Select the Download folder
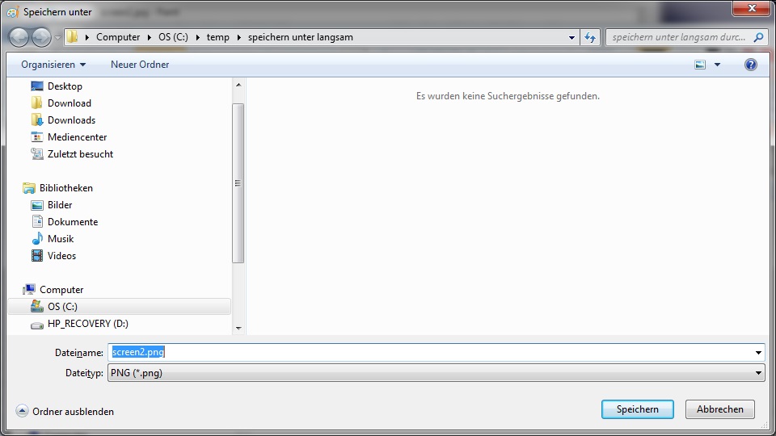 pos(70,103)
